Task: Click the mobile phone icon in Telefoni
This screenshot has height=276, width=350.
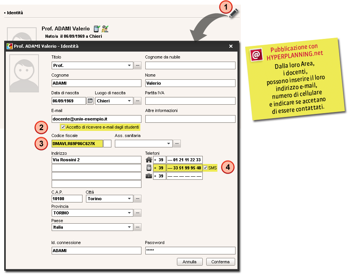Action: pos(149,168)
